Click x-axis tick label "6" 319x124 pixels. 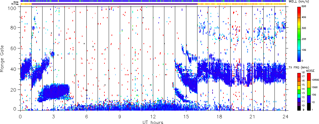pyautogui.click(x=87, y=117)
